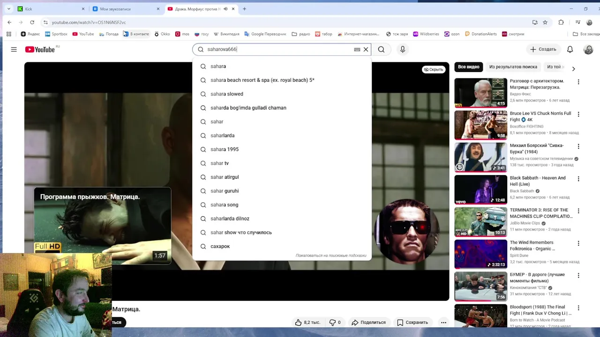Screen dimensions: 600x337
Task: Switch to the "Мои звукозаписи" tab
Action: point(125,9)
